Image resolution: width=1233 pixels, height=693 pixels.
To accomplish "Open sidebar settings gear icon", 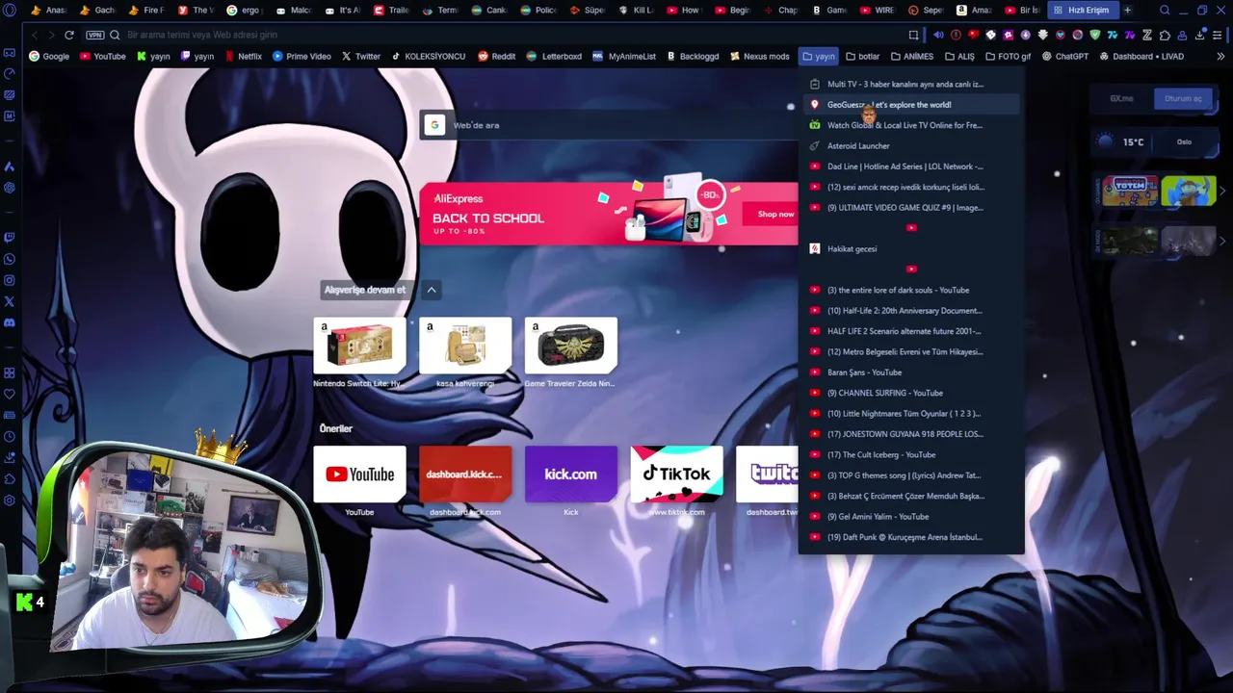I will tap(10, 500).
